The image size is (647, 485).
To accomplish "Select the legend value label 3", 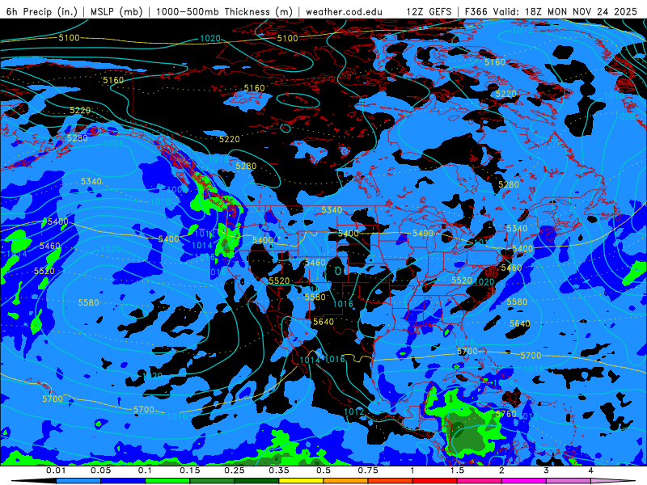I will (x=547, y=470).
